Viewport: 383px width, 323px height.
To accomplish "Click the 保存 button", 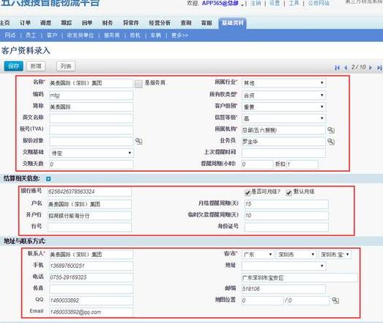I will coord(14,66).
